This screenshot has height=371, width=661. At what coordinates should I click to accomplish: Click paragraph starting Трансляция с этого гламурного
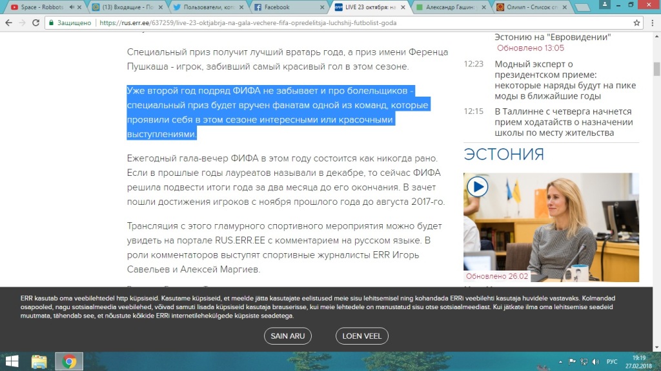click(x=285, y=247)
